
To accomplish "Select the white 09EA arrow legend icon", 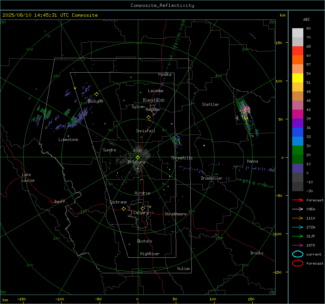I will [x=298, y=209].
